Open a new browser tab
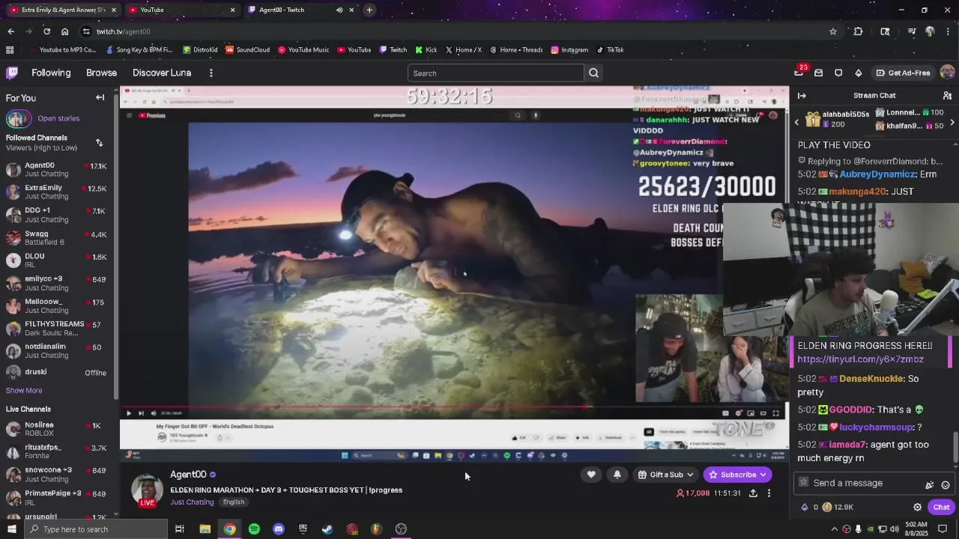 (x=369, y=10)
